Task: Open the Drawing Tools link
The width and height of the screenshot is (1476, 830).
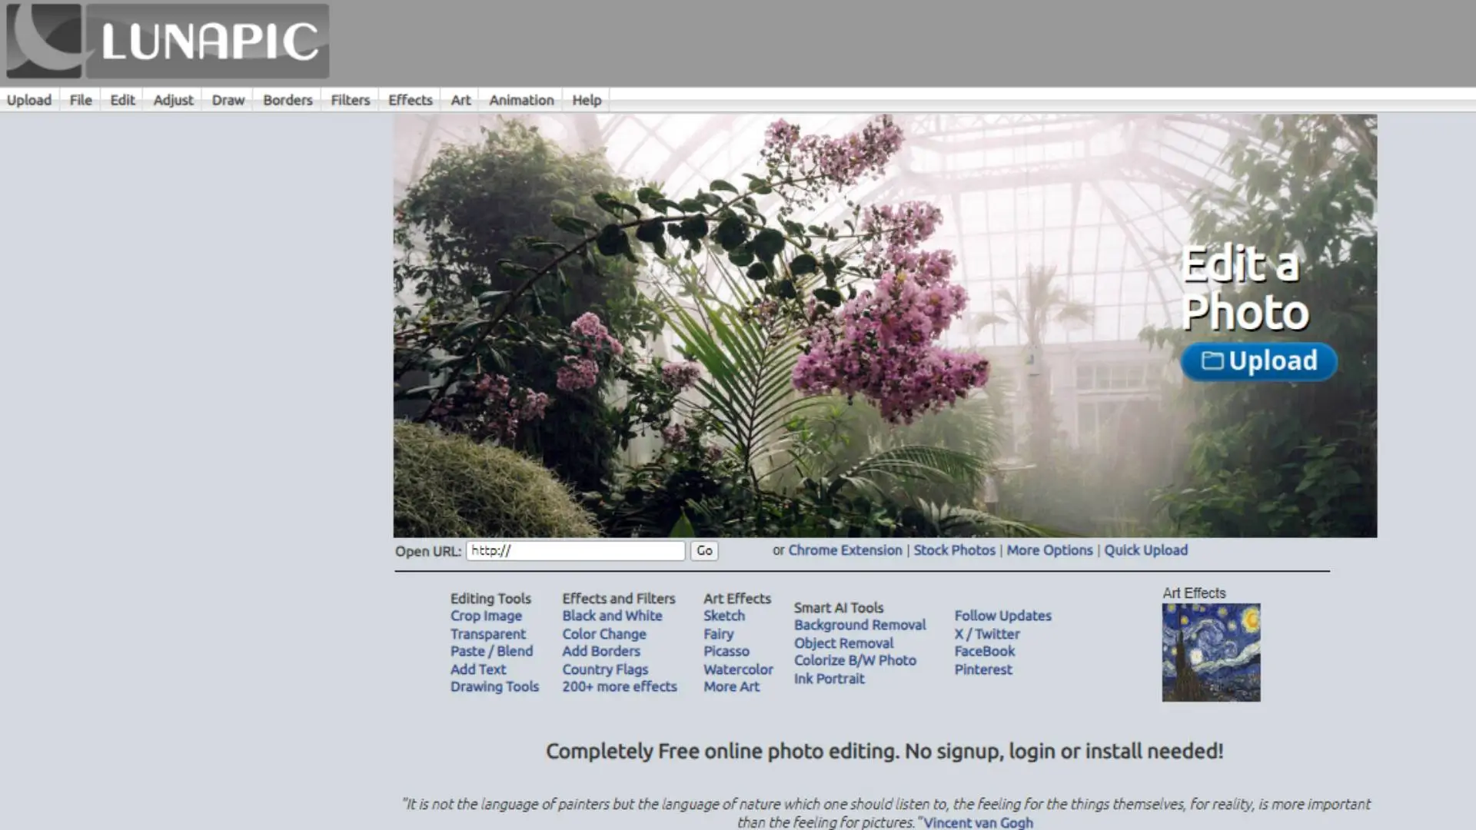Action: coord(494,686)
